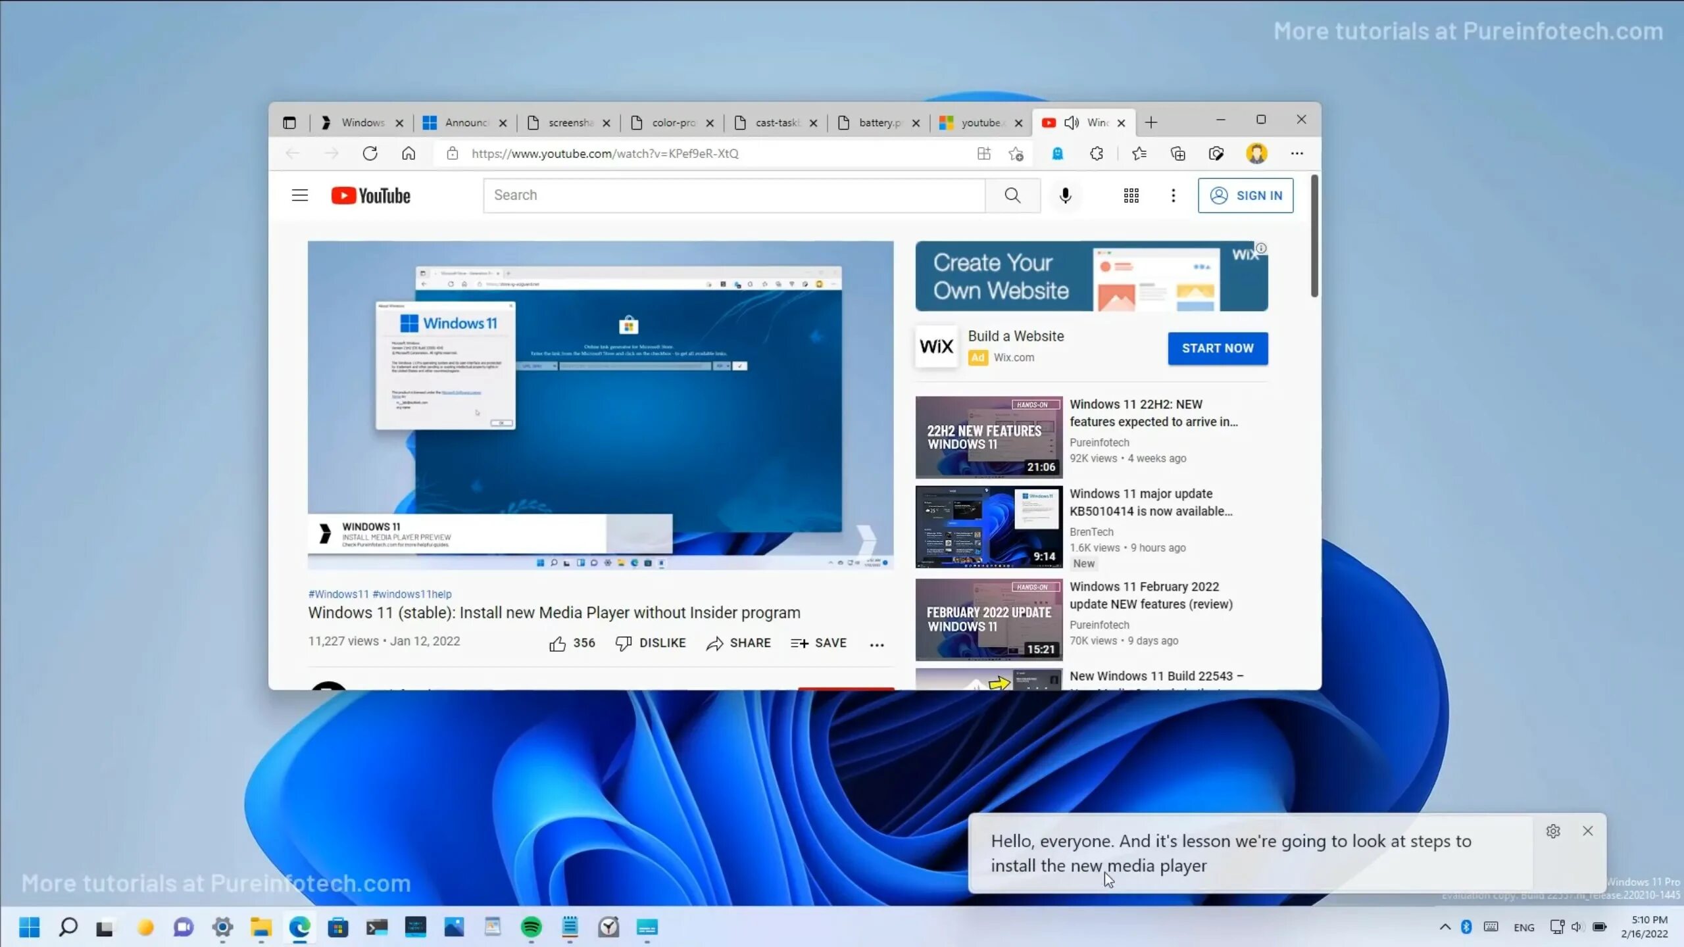Viewport: 1684px width, 947px height.
Task: Switch to the Announc tab
Action: pos(464,122)
